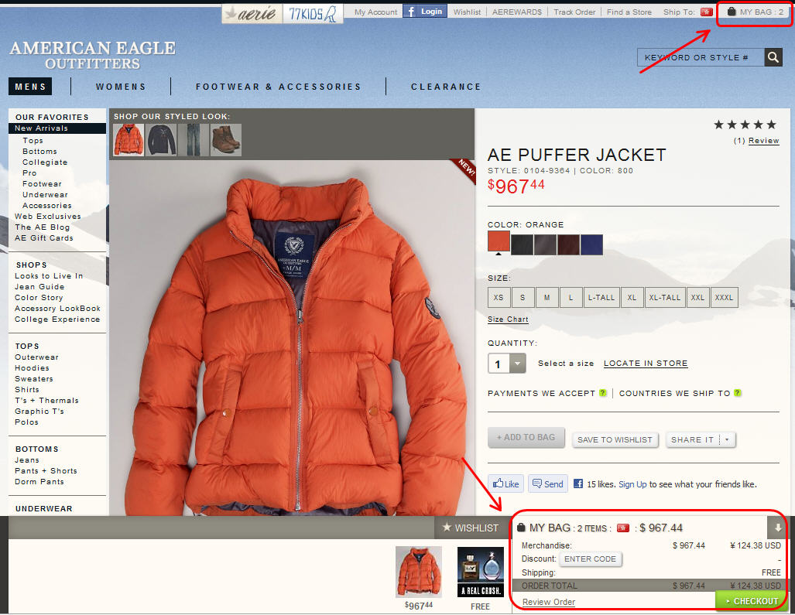Click the Add to Bag button
795x615 pixels.
tap(526, 437)
